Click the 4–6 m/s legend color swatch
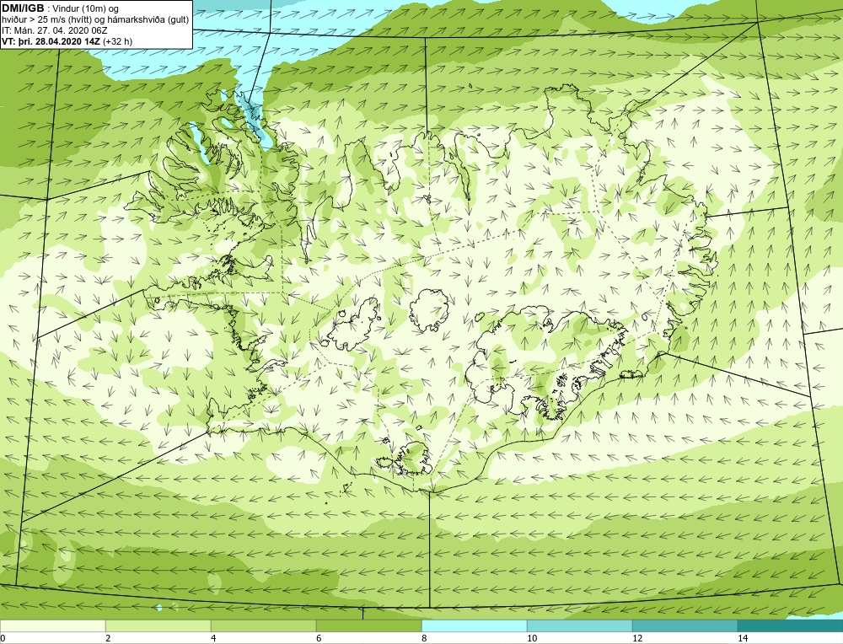The height and width of the screenshot is (644, 843). click(x=263, y=625)
